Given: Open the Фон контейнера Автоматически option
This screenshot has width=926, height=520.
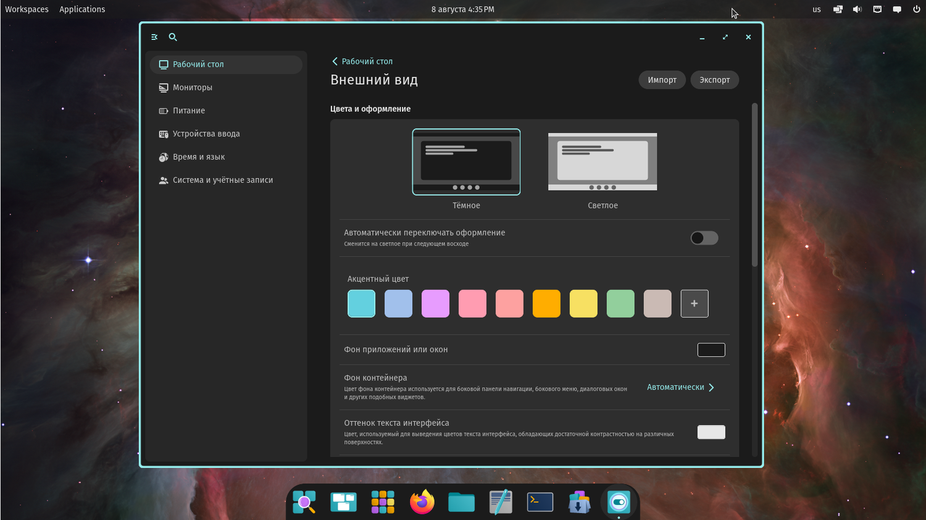Looking at the screenshot, I should (681, 387).
